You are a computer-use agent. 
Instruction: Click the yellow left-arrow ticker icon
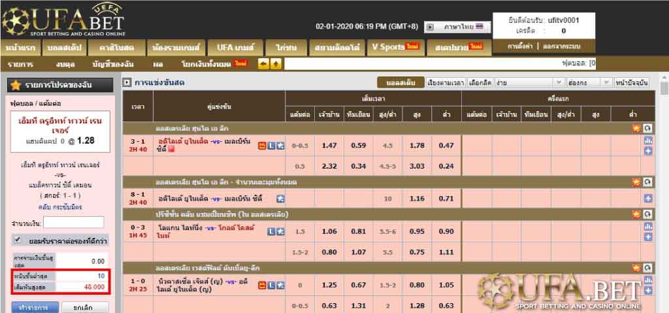coord(264,65)
